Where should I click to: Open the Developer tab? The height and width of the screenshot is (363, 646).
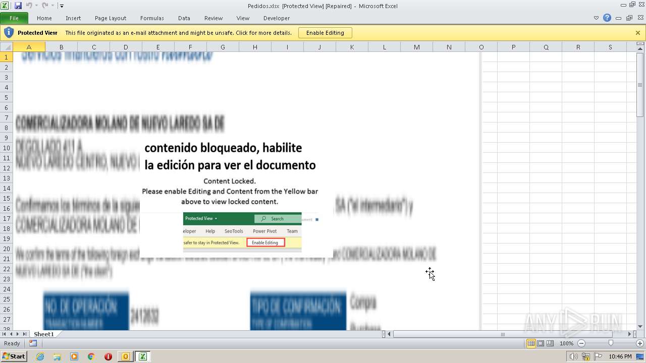pos(277,18)
